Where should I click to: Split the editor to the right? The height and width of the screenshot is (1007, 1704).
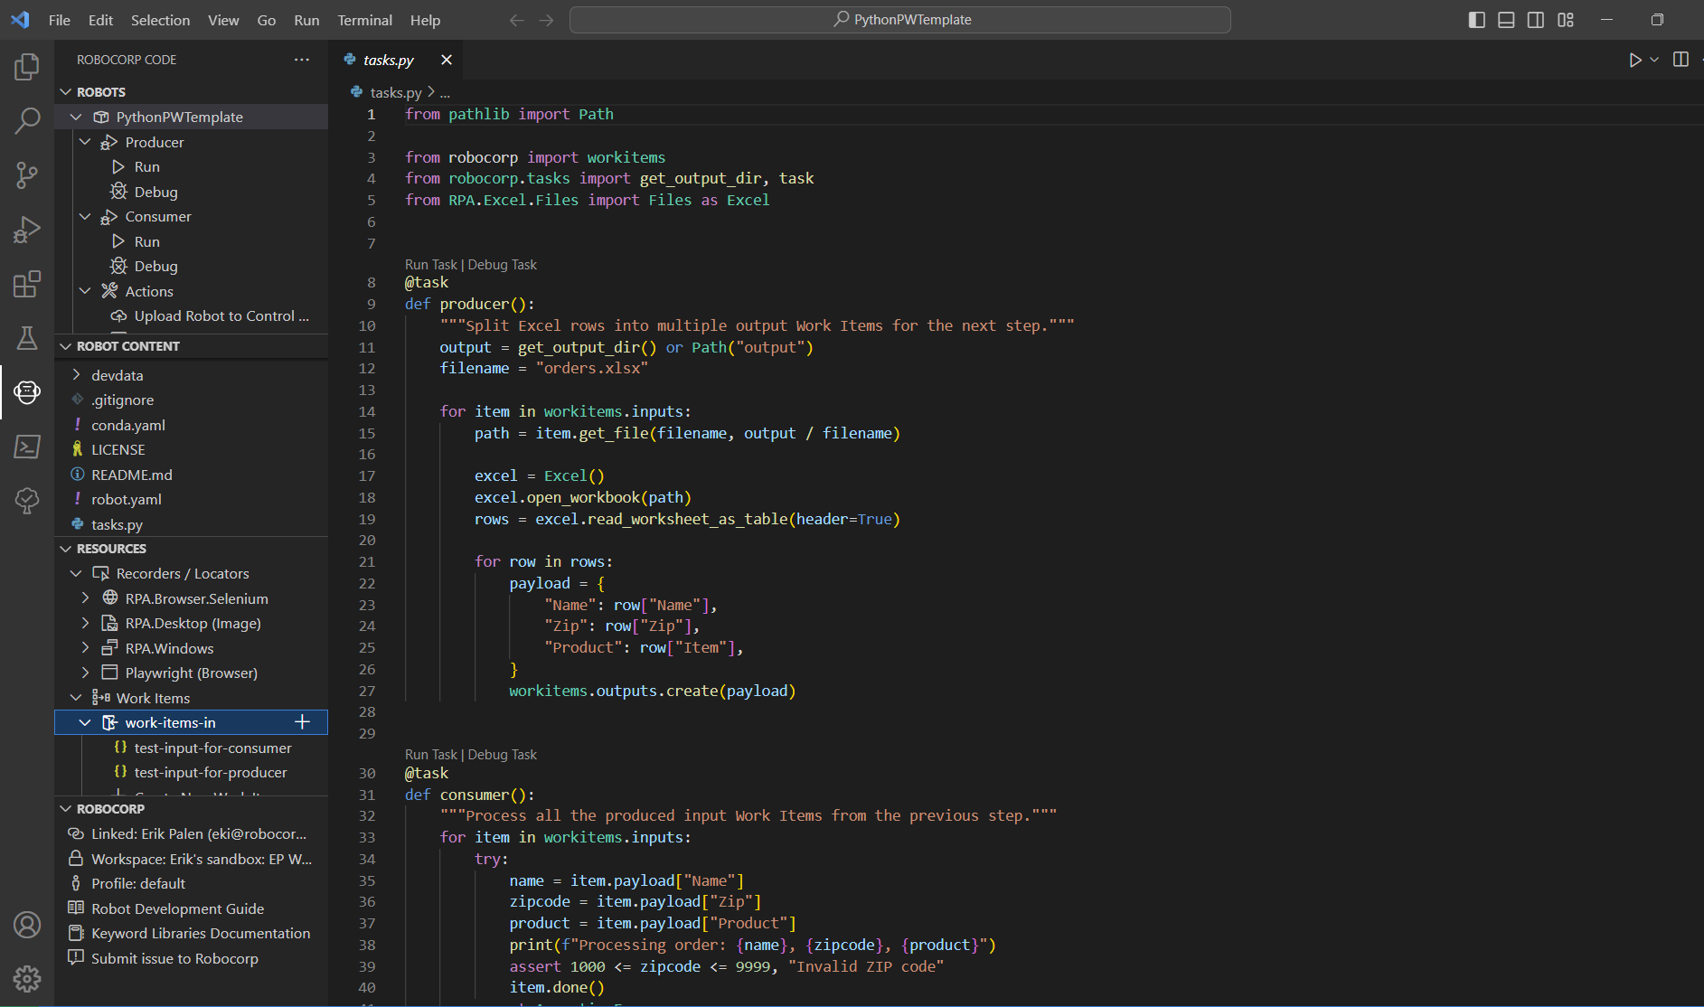(x=1680, y=60)
